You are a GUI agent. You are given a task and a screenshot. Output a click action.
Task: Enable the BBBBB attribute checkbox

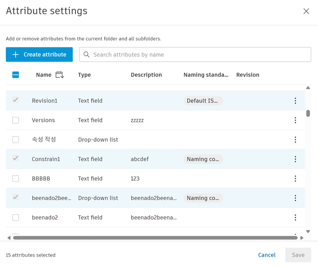tap(16, 178)
